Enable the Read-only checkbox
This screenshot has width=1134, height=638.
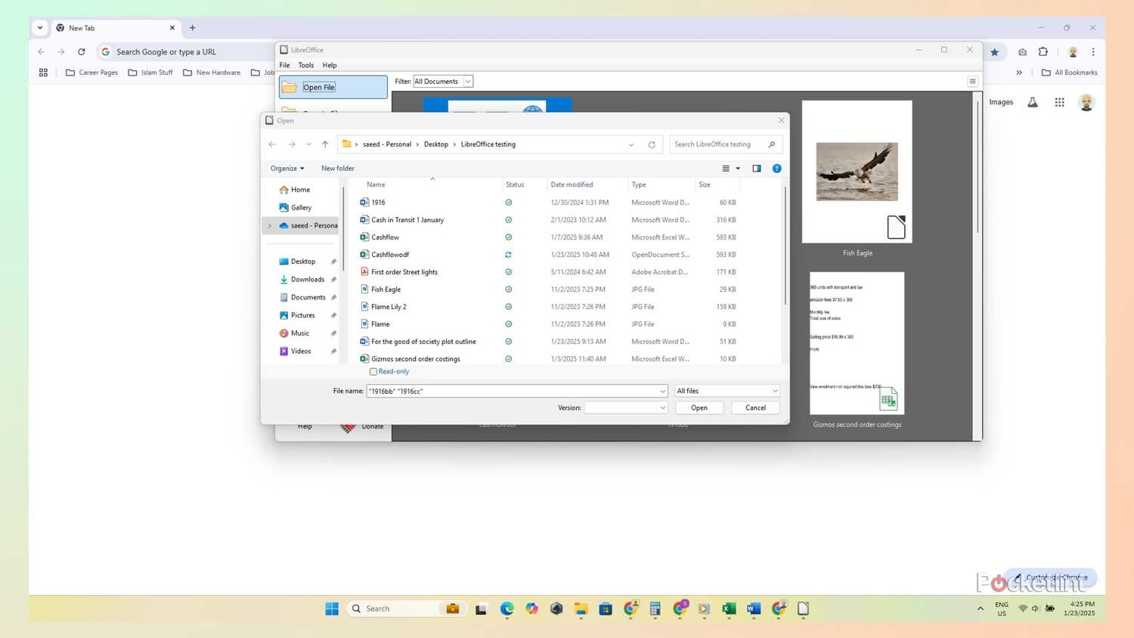tap(373, 371)
